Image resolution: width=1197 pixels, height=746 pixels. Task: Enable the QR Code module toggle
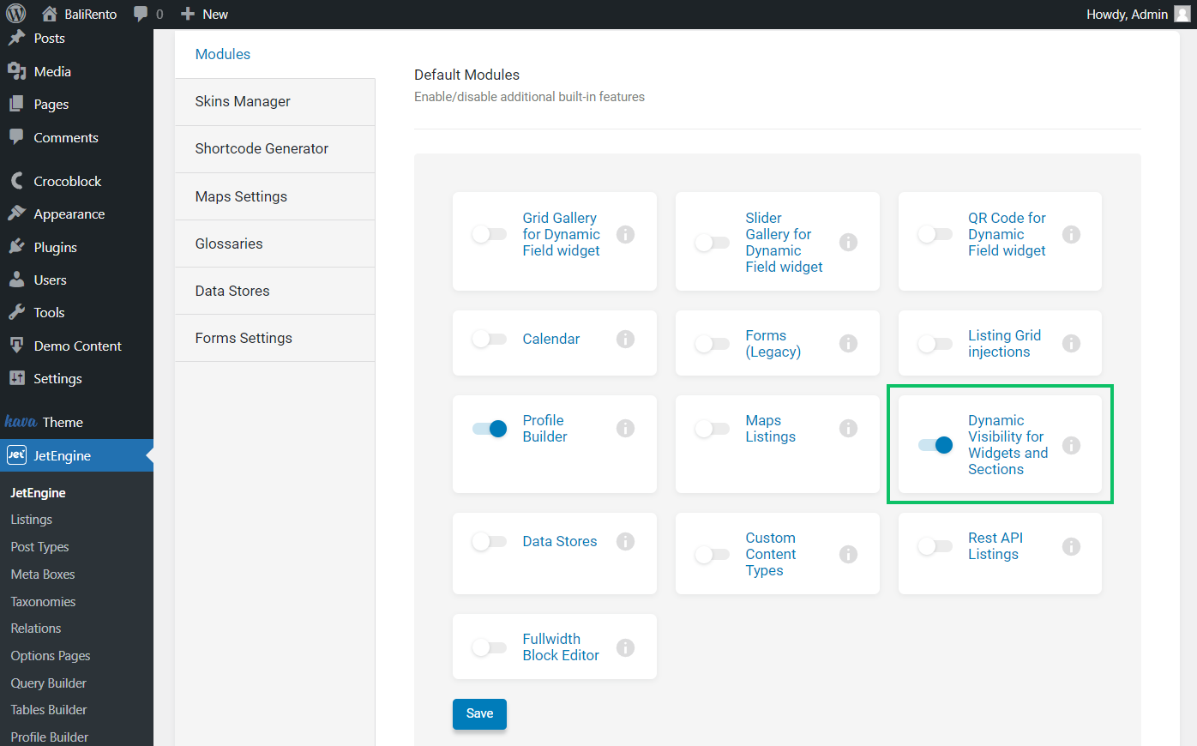click(x=935, y=234)
